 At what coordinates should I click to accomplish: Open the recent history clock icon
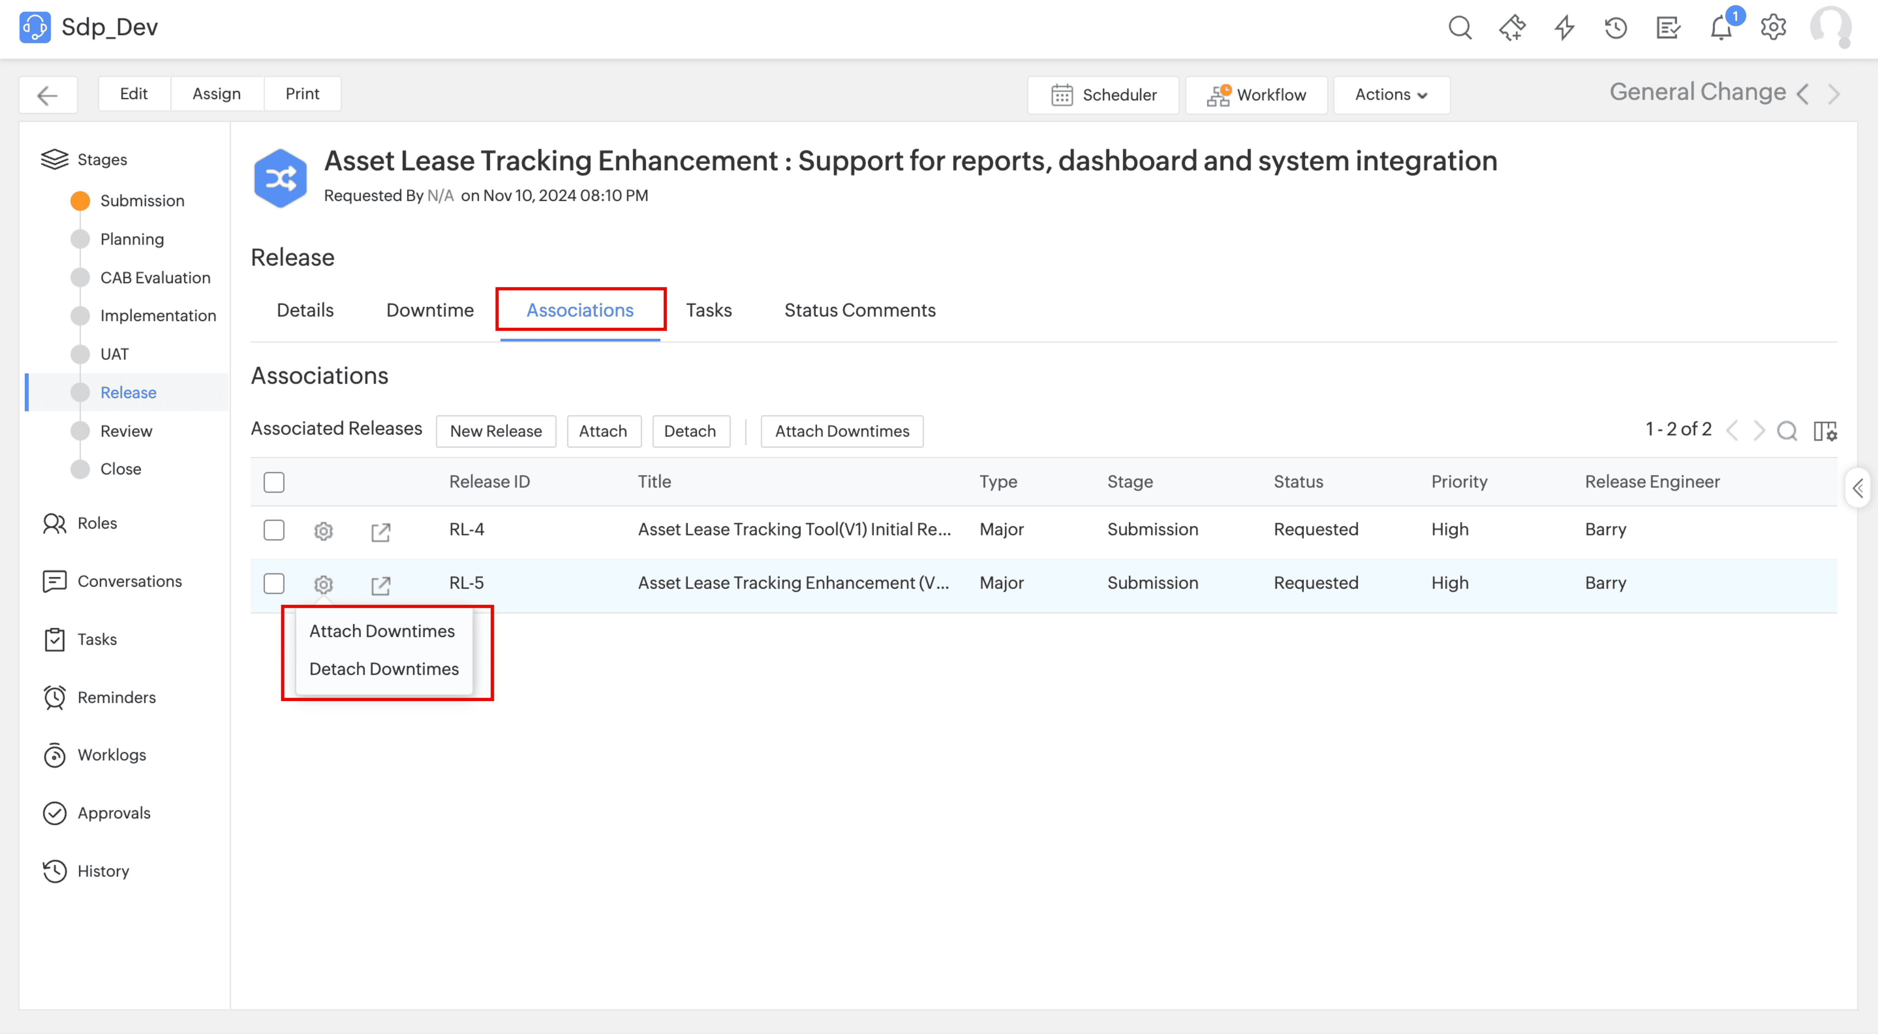pos(1615,29)
